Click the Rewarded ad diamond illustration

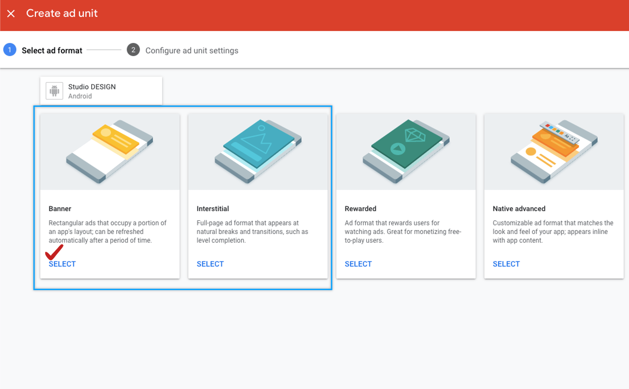[x=406, y=151]
